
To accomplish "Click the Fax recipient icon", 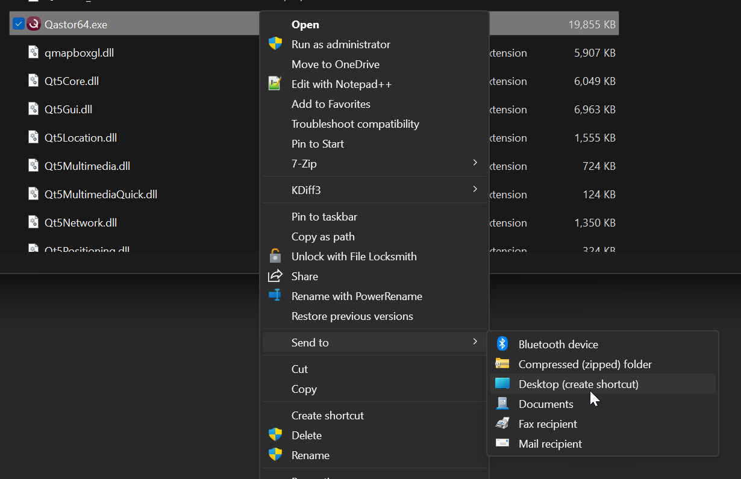I will [x=502, y=424].
